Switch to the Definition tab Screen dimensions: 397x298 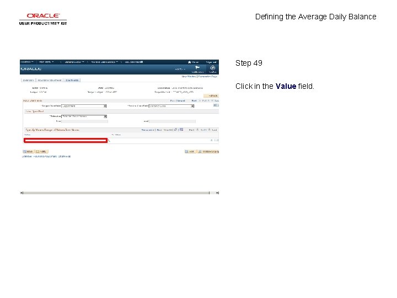click(x=28, y=80)
